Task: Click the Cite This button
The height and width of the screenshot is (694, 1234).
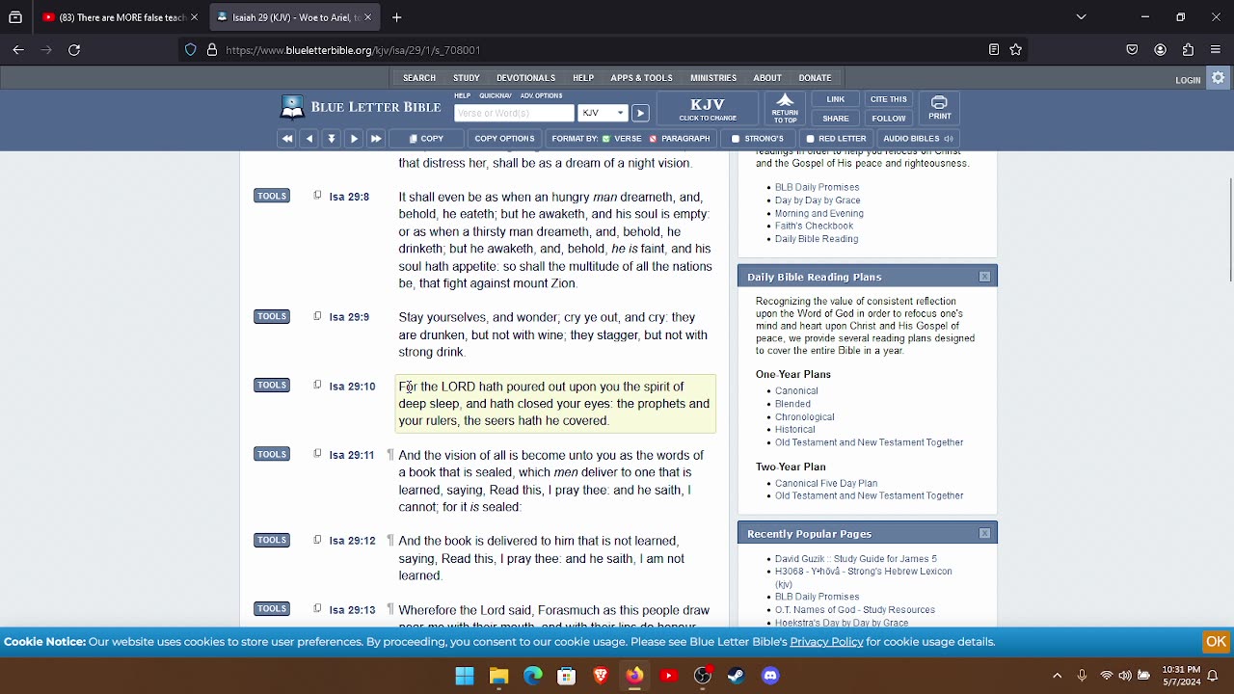Action: click(x=889, y=99)
